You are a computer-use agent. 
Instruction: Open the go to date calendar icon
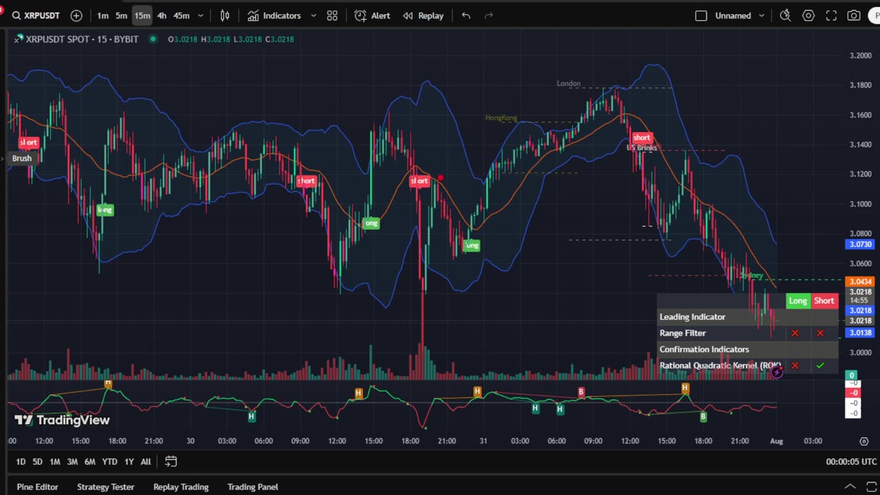[171, 461]
